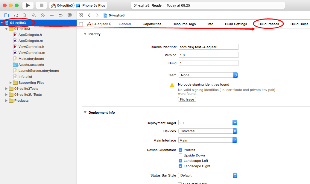Screen dimensions: 310x184
Task: Open ViewController.m file
Action: tap(32, 53)
